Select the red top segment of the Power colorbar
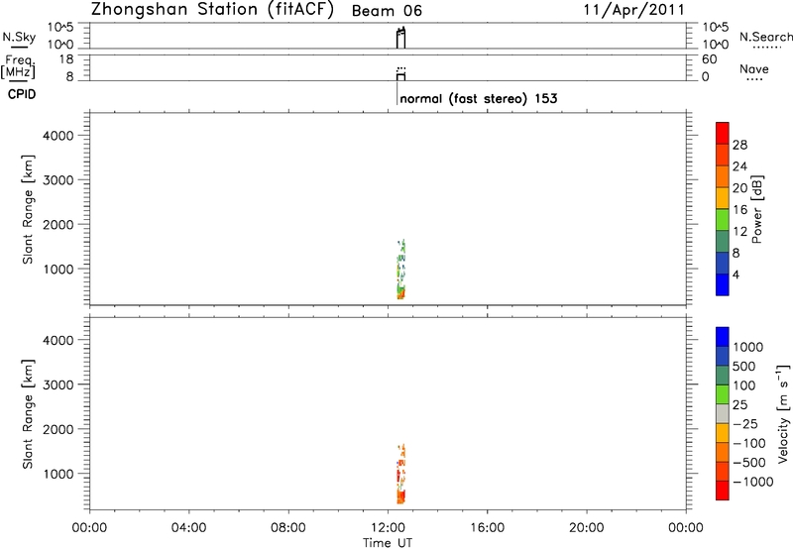The width and height of the screenshot is (793, 549). coord(723,133)
